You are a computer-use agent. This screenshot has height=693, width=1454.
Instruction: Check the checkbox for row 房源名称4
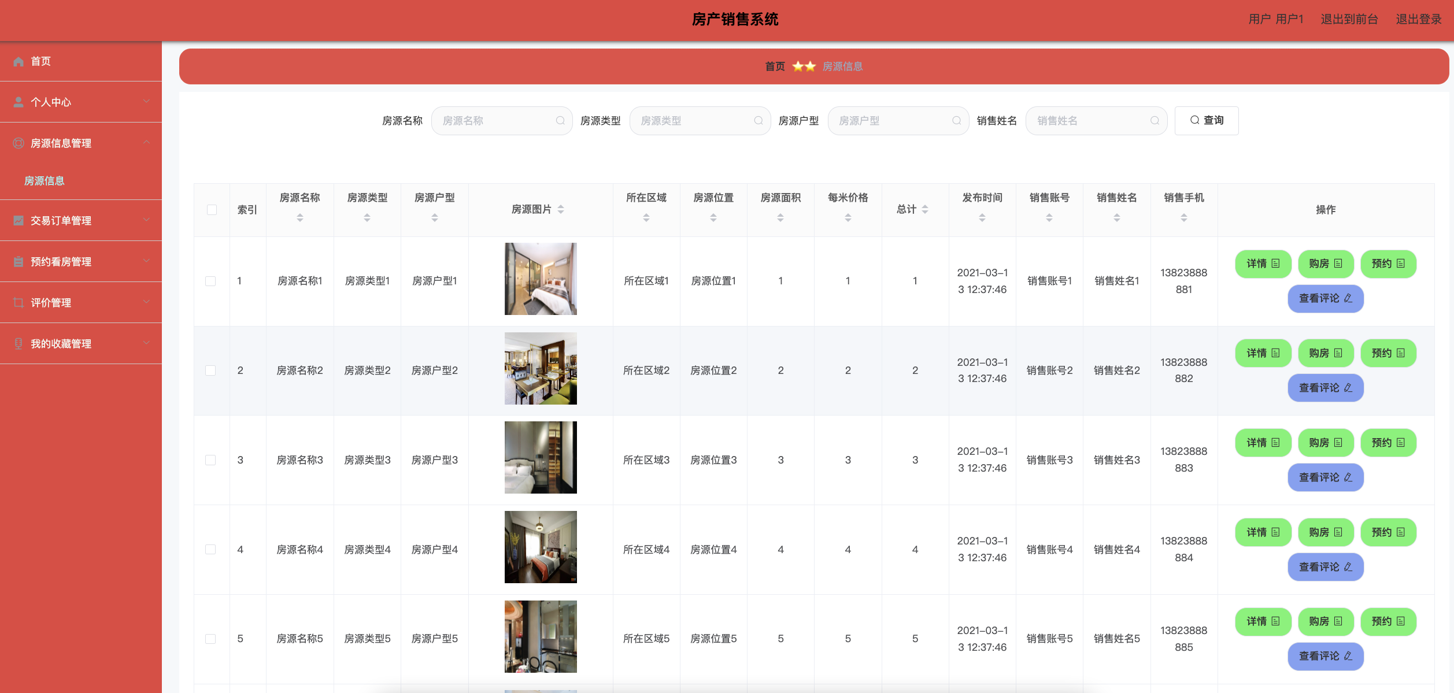point(210,550)
